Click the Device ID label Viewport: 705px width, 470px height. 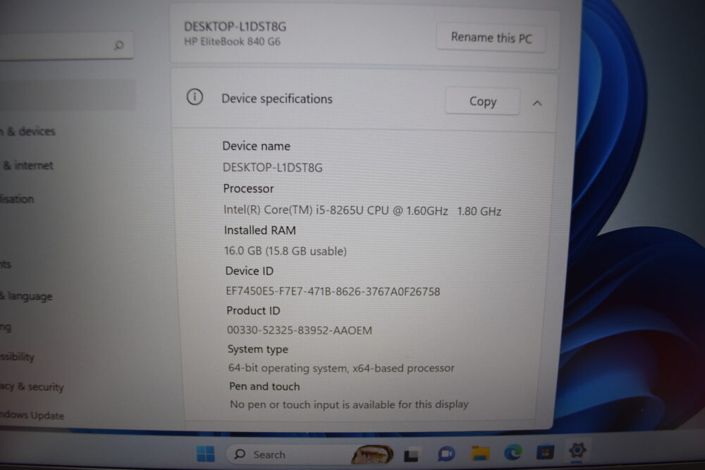250,271
